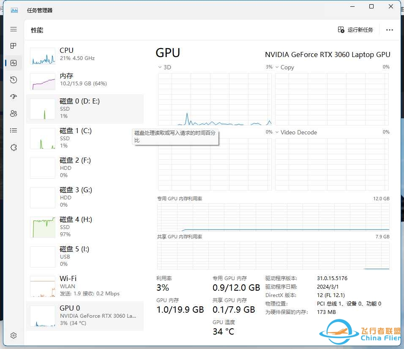The image size is (404, 349).
Task: Click the 0.1/7.9 GB shared memory value
Action: click(x=234, y=309)
